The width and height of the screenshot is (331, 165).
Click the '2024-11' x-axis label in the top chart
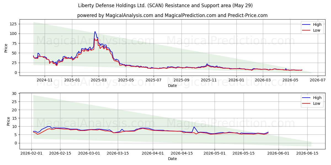coord(44,80)
